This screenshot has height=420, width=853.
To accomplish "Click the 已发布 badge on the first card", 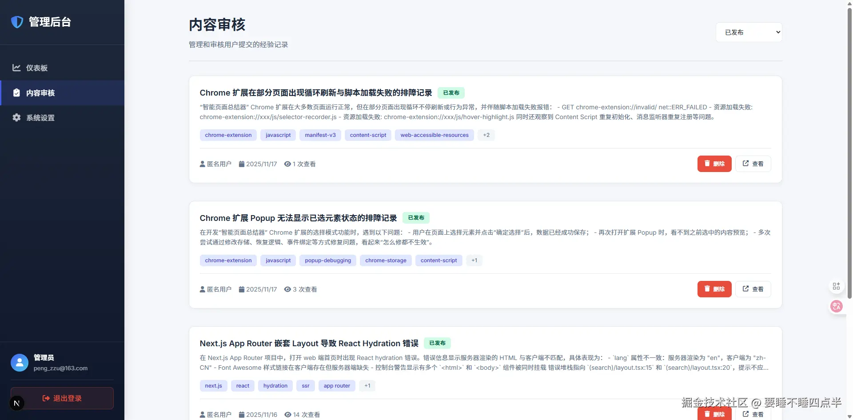I will tap(451, 92).
